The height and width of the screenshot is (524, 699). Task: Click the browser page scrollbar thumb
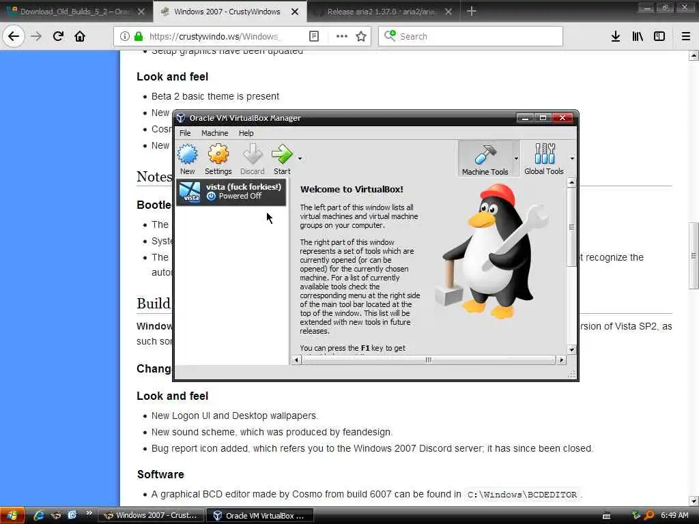coord(694,255)
